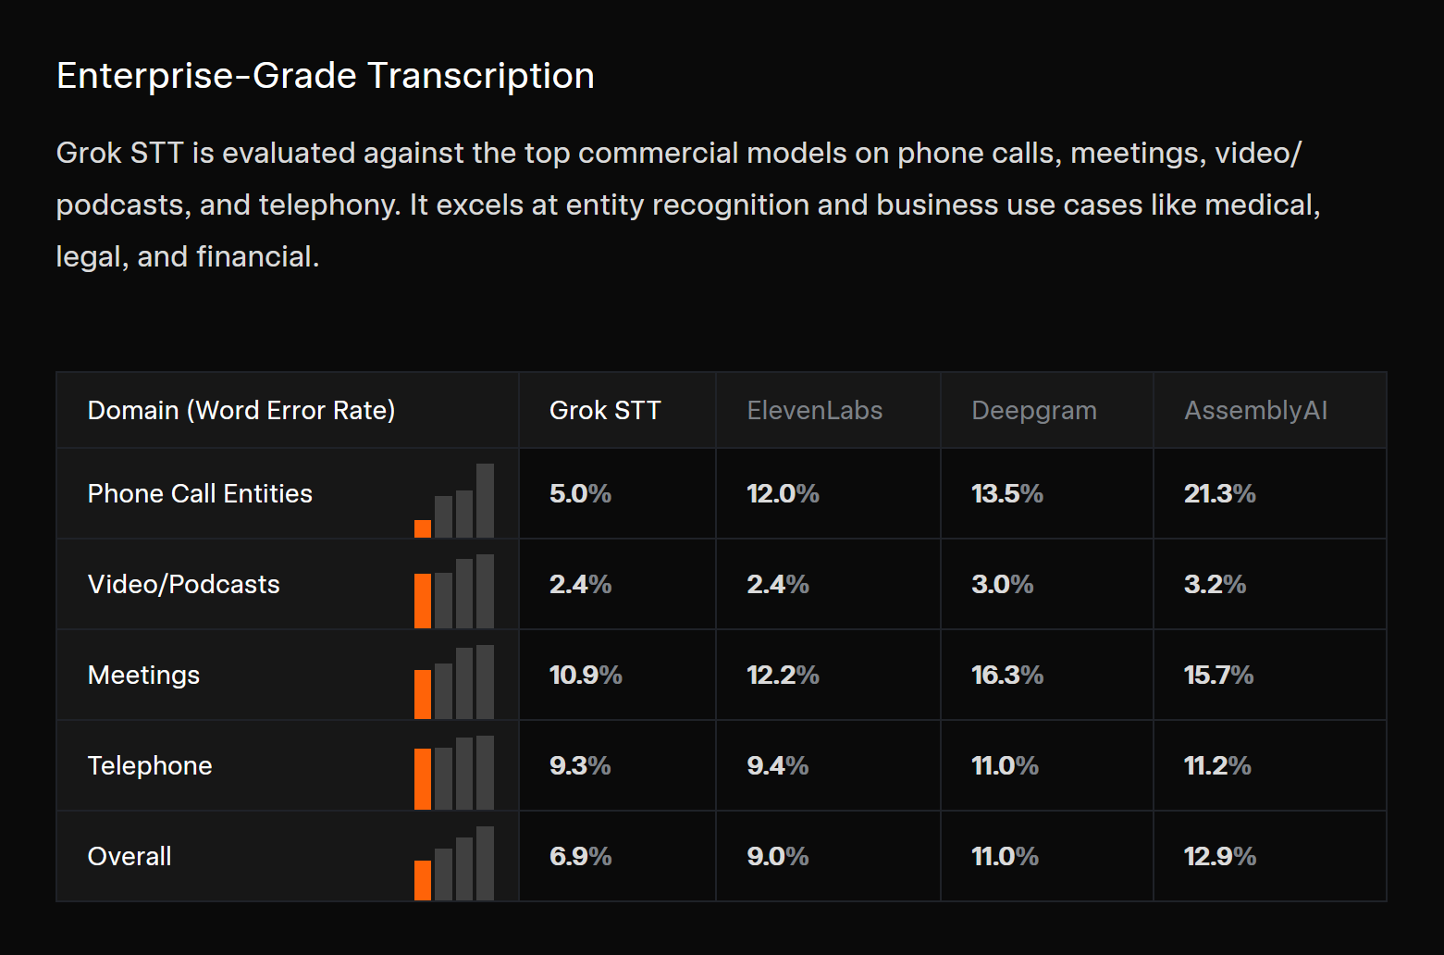Click the Overall row bar chart icon
The height and width of the screenshot is (955, 1444).
[x=454, y=864]
